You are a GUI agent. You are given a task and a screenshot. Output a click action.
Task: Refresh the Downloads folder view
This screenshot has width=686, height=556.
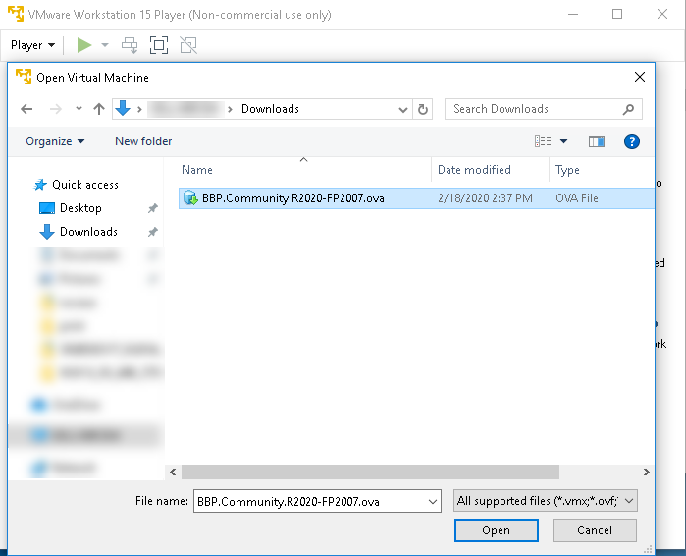423,109
